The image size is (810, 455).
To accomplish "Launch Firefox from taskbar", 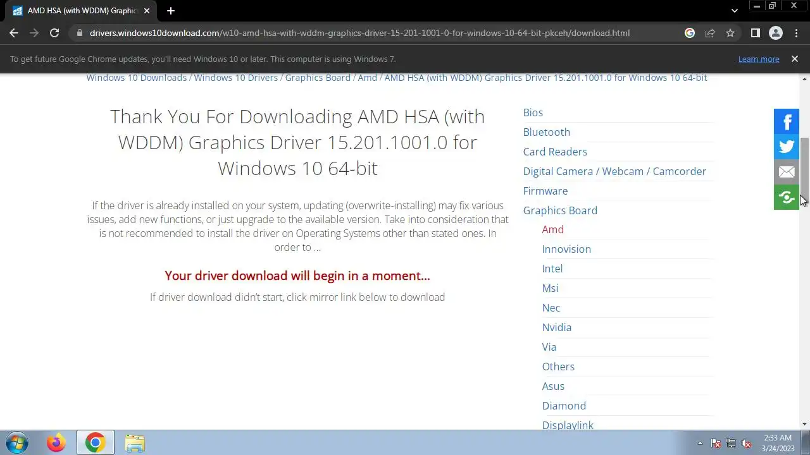I will [x=56, y=443].
